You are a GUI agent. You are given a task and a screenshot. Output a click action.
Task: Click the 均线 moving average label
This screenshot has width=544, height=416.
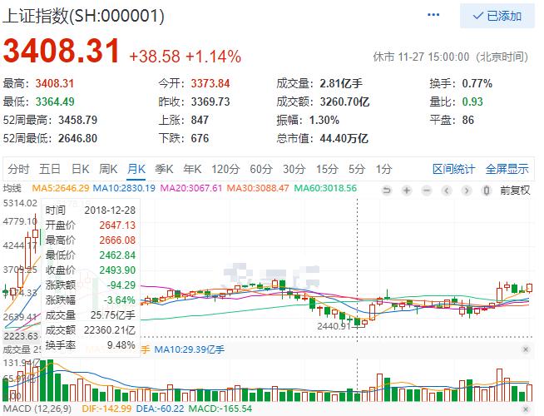12,188
